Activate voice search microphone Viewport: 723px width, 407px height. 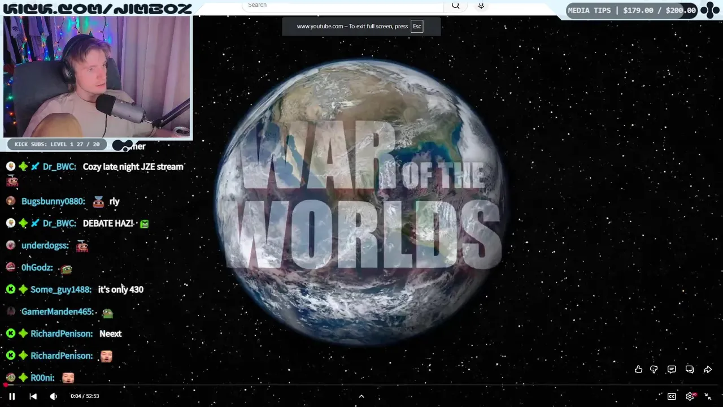pos(481,5)
